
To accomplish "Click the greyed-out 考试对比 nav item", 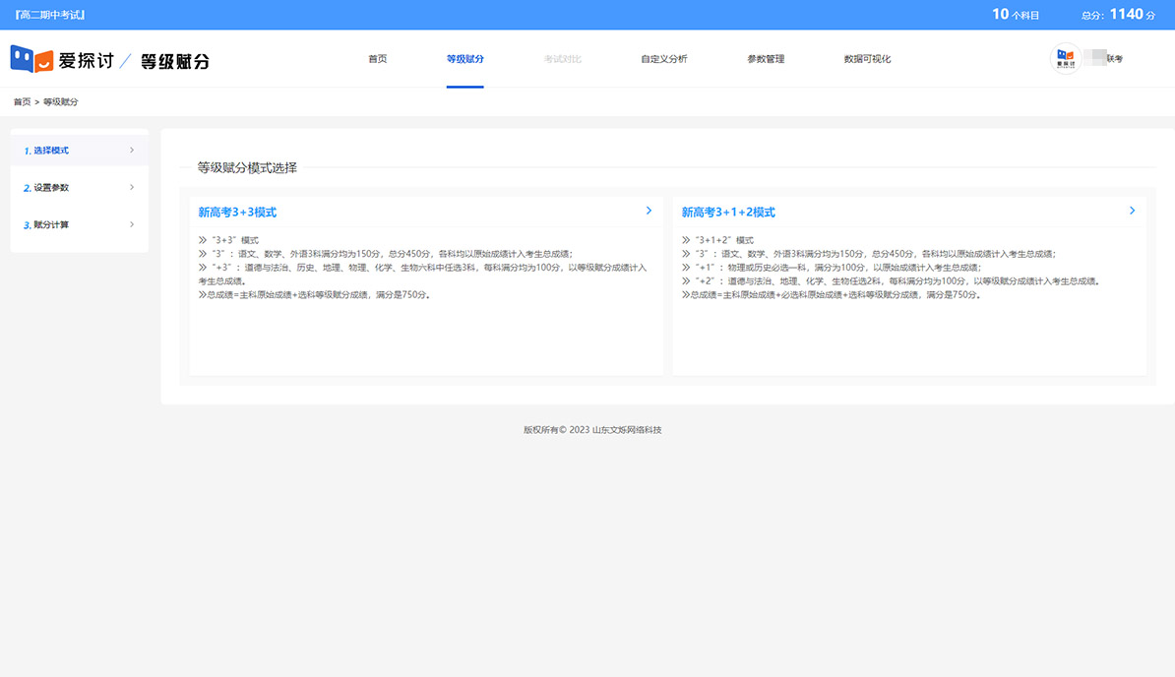I will 562,59.
